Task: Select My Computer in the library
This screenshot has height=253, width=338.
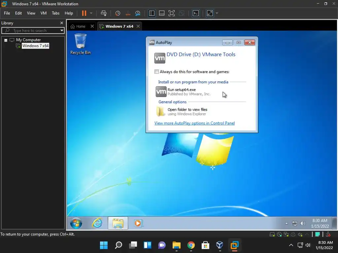Action: pos(28,40)
